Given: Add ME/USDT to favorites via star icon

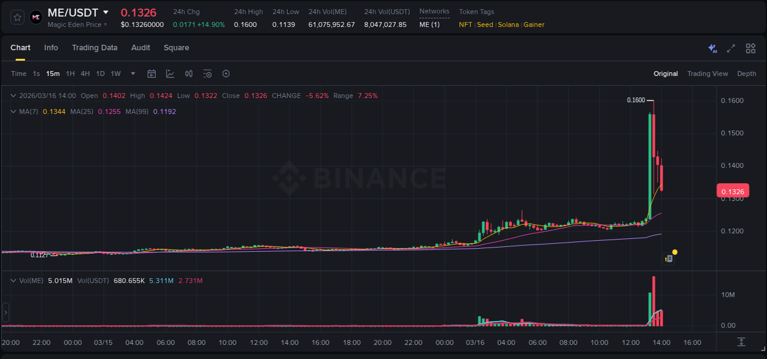Looking at the screenshot, I should 17,17.
